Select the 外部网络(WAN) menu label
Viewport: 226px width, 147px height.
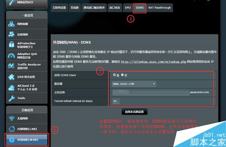pos(27,140)
